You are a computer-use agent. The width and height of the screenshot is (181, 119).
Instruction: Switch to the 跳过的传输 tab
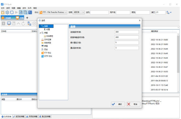[45, 116]
